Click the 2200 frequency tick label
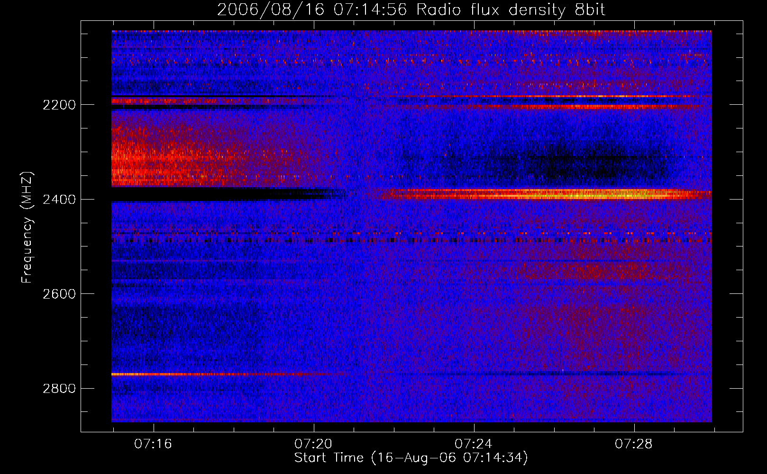Screen dimensions: 767x474 coord(59,105)
